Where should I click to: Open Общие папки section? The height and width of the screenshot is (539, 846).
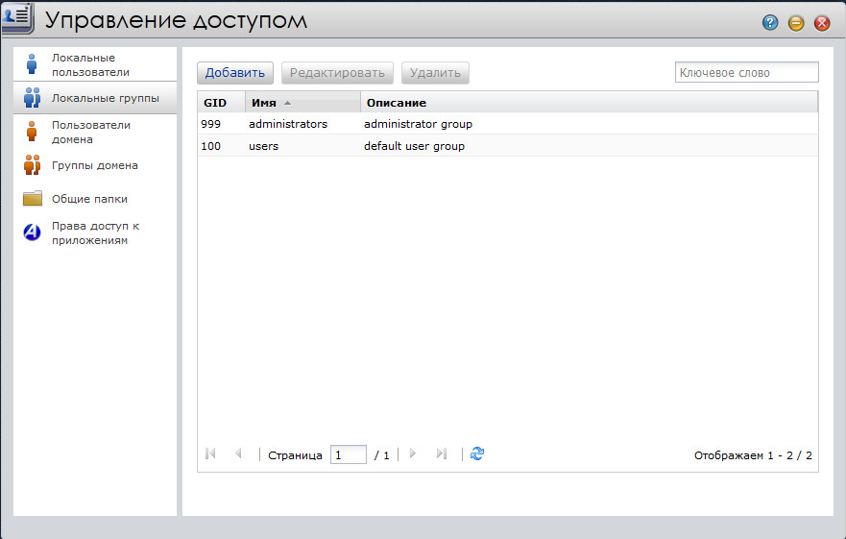(89, 199)
